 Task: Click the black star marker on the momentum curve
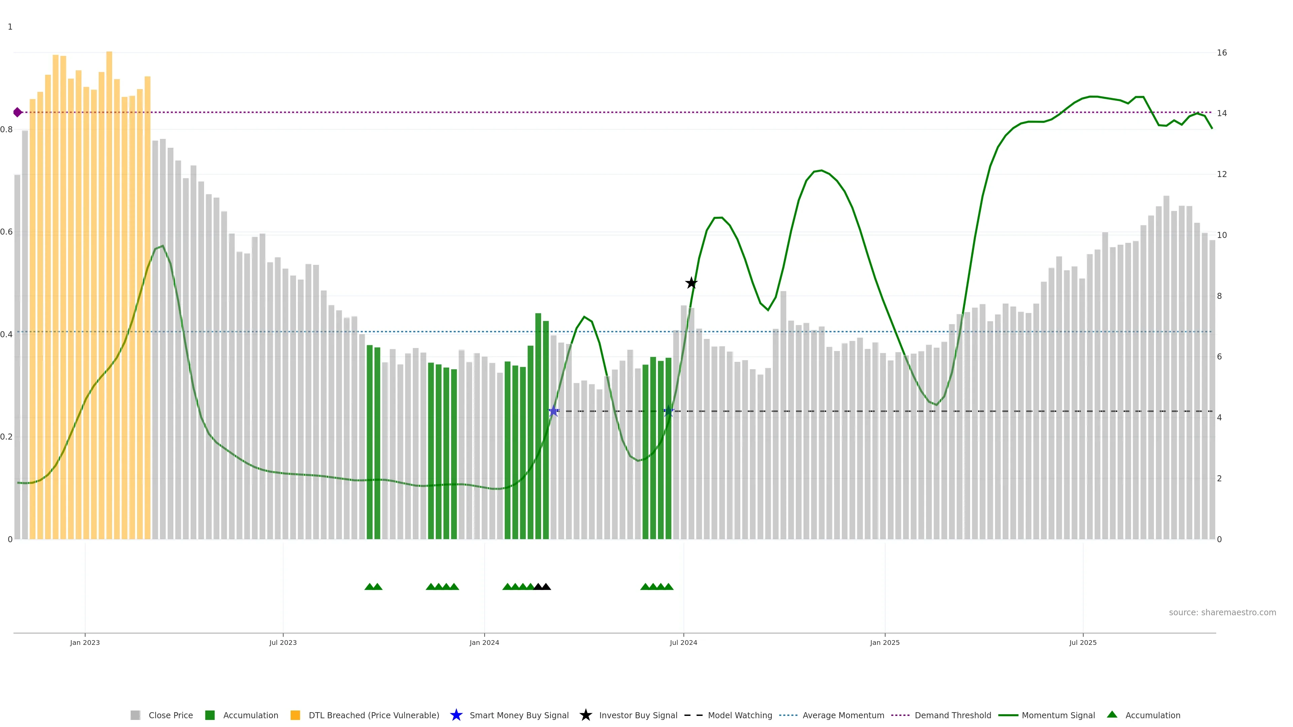click(x=691, y=283)
